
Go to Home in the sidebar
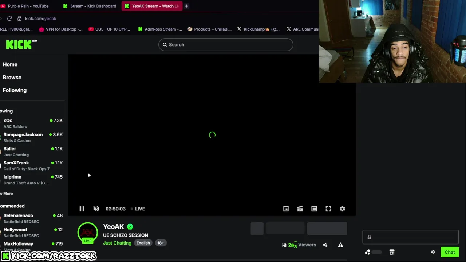10,64
